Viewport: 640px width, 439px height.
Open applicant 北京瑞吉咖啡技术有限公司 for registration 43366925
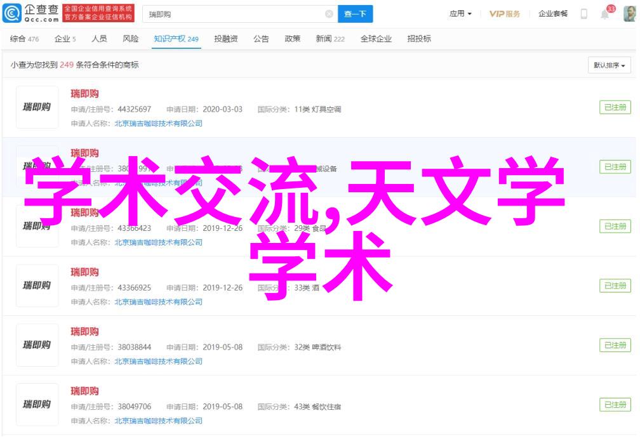pyautogui.click(x=158, y=302)
